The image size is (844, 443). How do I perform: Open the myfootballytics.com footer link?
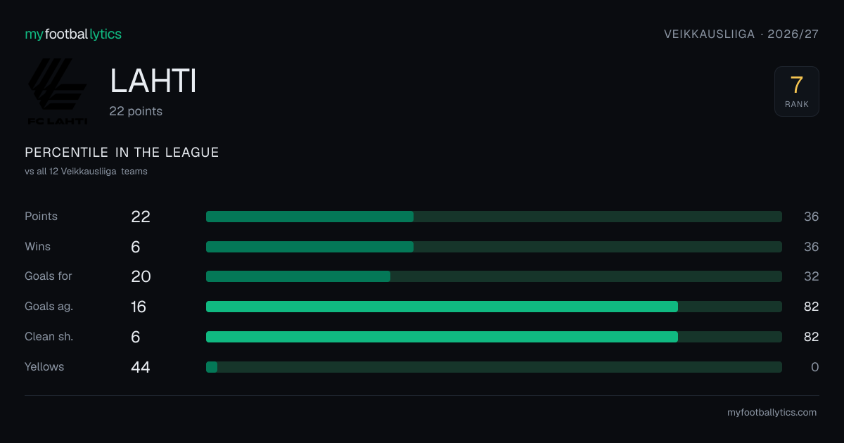coord(772,413)
